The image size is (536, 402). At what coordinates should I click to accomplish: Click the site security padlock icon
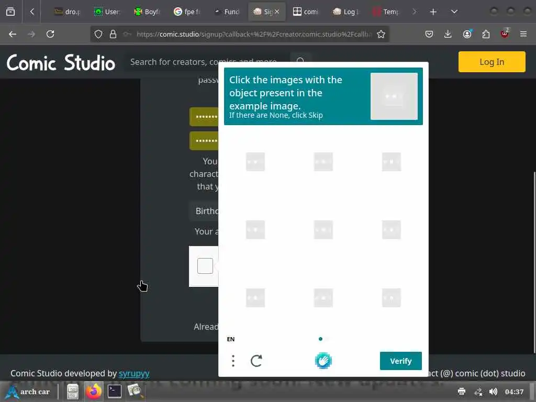point(113,34)
